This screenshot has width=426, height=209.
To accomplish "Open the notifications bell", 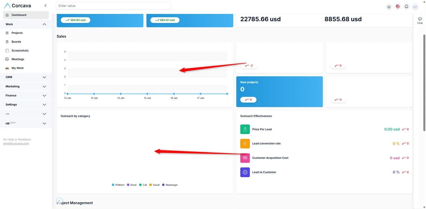I will tap(406, 6).
